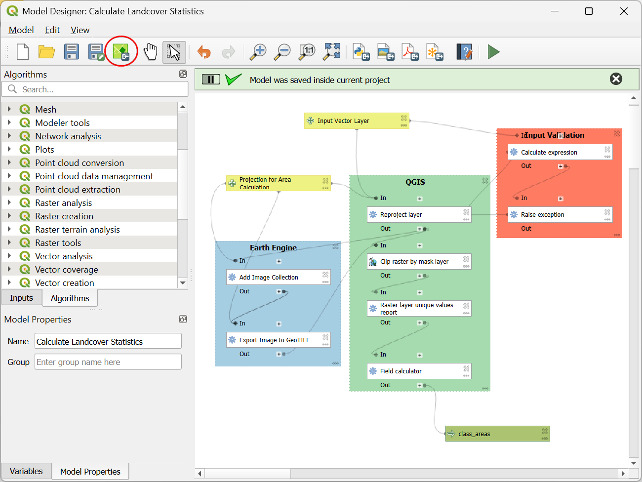Expand the Vector creation group

9,283
